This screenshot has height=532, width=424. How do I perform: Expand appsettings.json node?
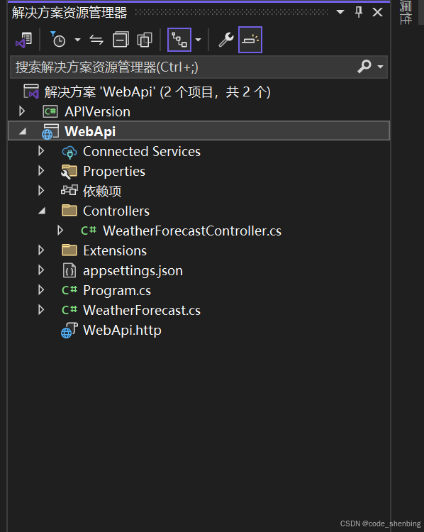click(x=41, y=270)
